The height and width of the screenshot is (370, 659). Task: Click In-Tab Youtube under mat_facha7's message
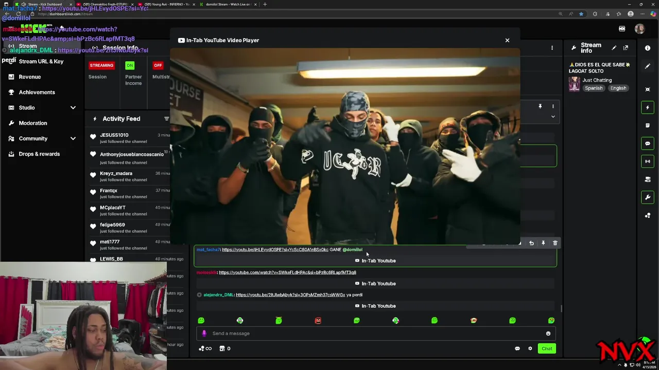tap(375, 261)
